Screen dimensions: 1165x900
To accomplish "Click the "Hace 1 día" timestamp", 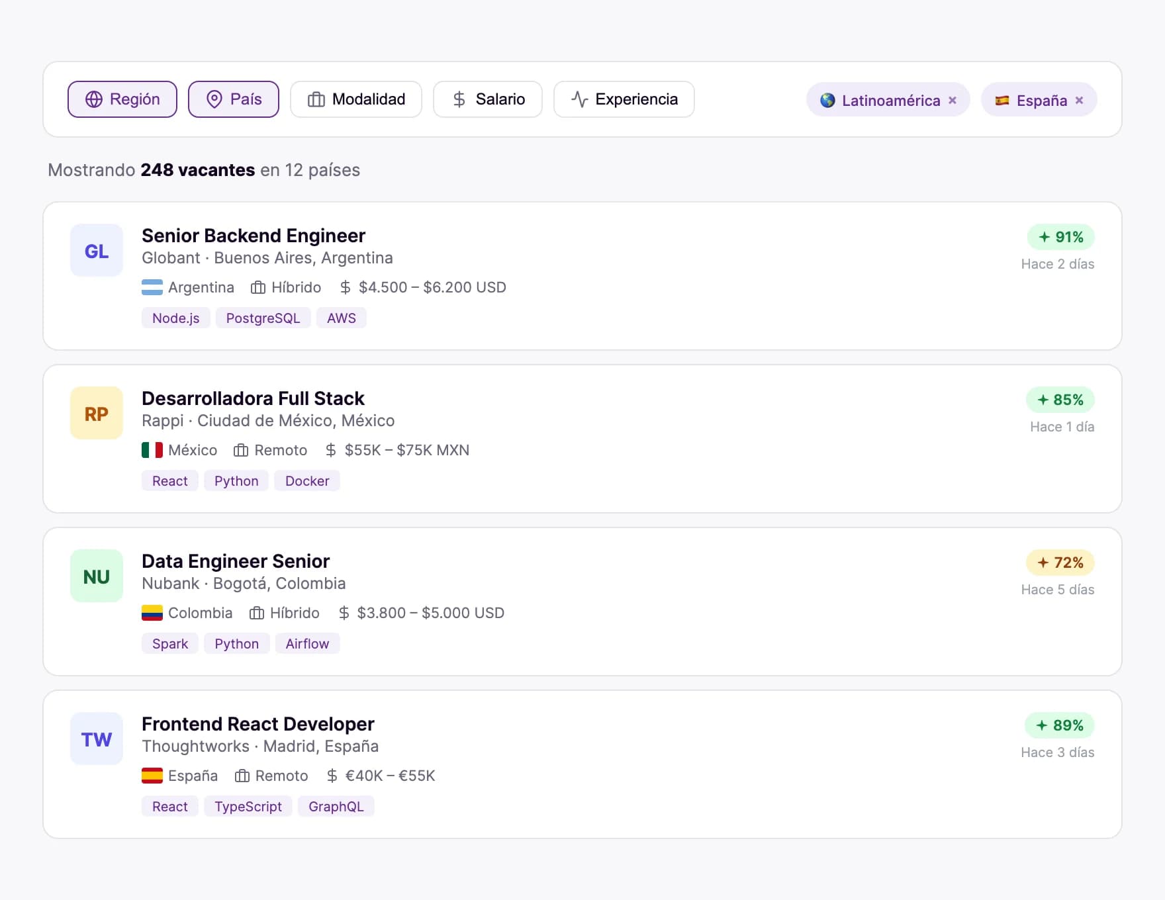I will tap(1062, 427).
